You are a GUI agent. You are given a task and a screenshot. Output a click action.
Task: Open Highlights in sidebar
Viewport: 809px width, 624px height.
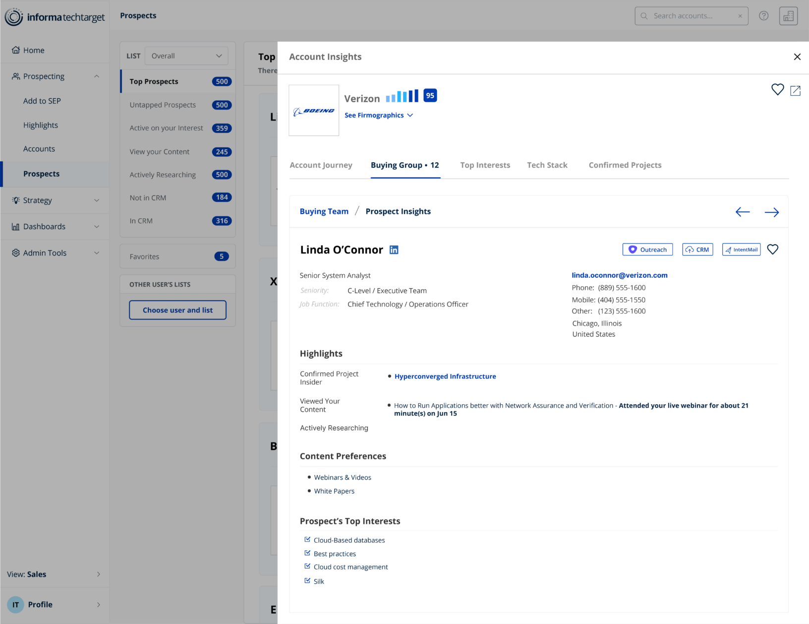coord(41,125)
